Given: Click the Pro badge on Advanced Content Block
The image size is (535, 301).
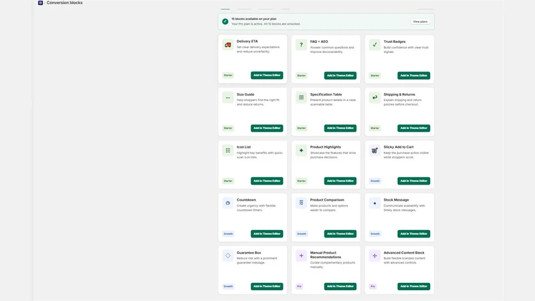Looking at the screenshot, I should coord(372,286).
